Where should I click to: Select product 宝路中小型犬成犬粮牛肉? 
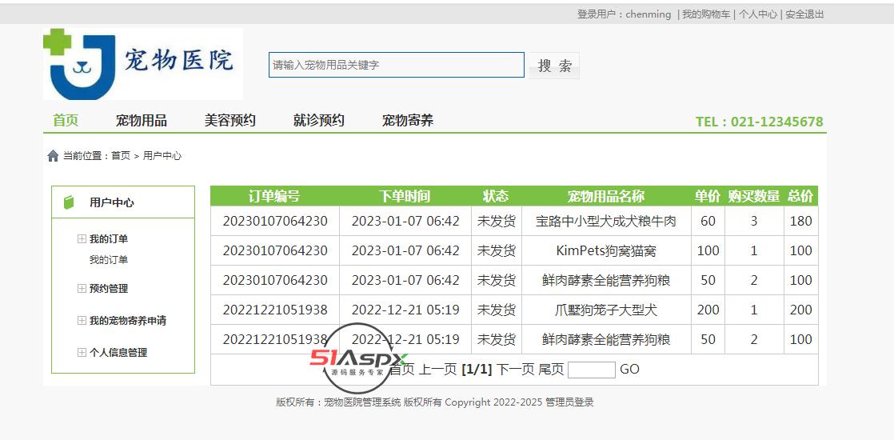[x=606, y=221]
